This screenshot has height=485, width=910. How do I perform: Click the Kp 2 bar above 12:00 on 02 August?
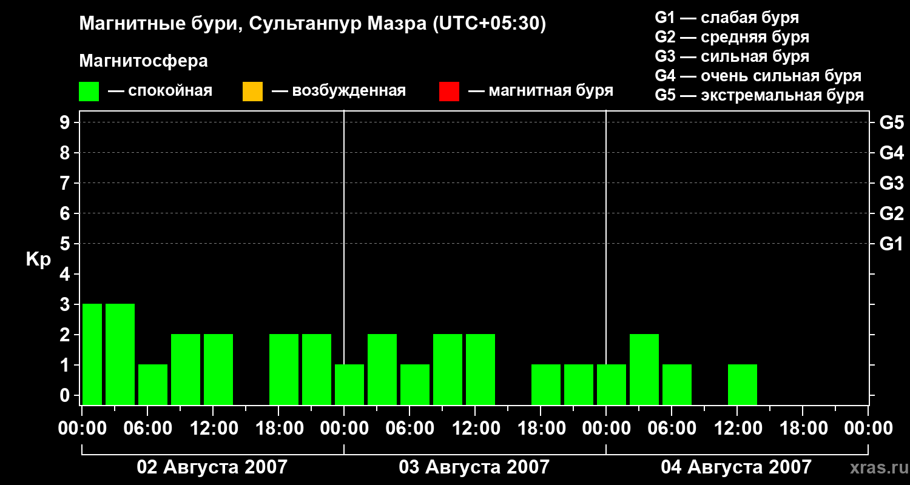218,369
